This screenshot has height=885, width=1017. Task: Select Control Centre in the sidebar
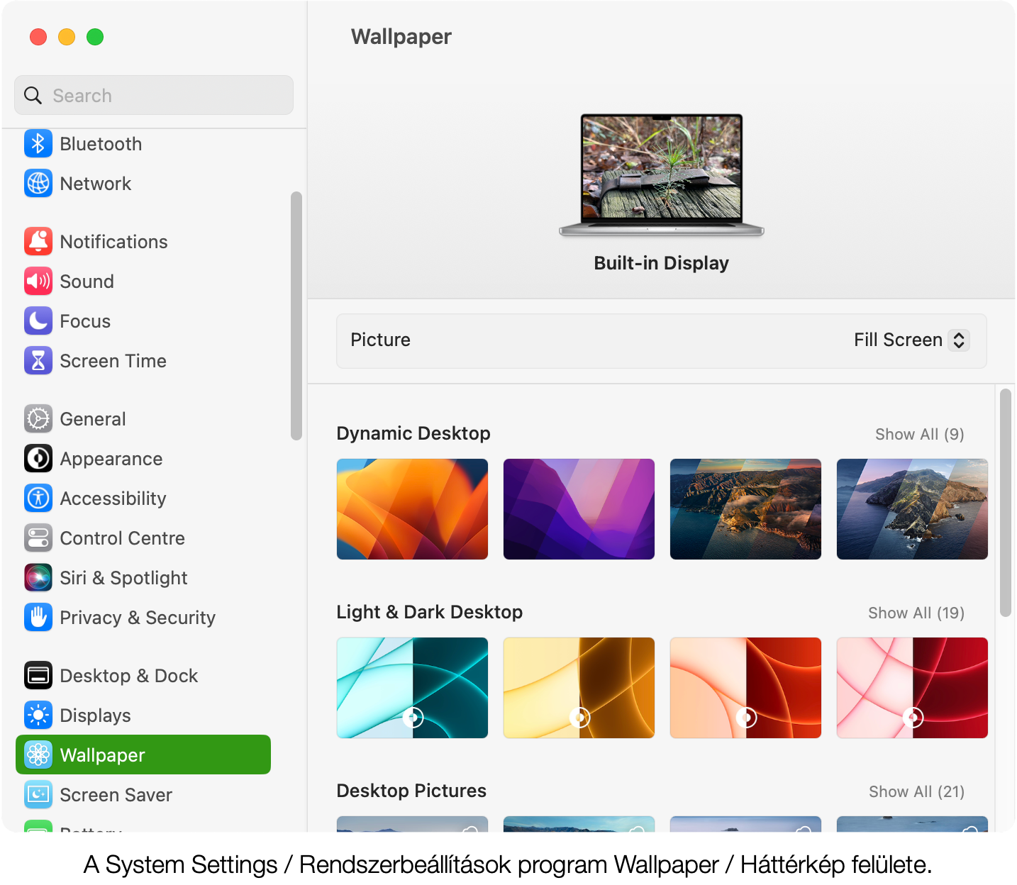(122, 538)
